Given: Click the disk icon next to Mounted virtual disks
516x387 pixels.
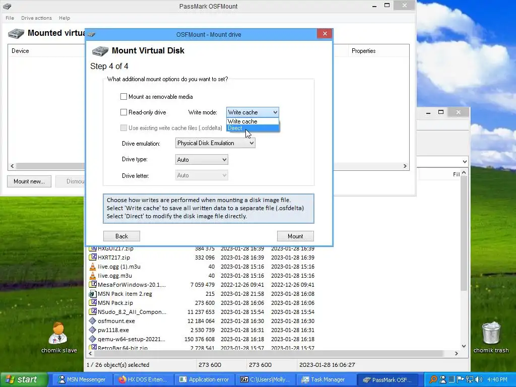Looking at the screenshot, I should tap(16, 33).
